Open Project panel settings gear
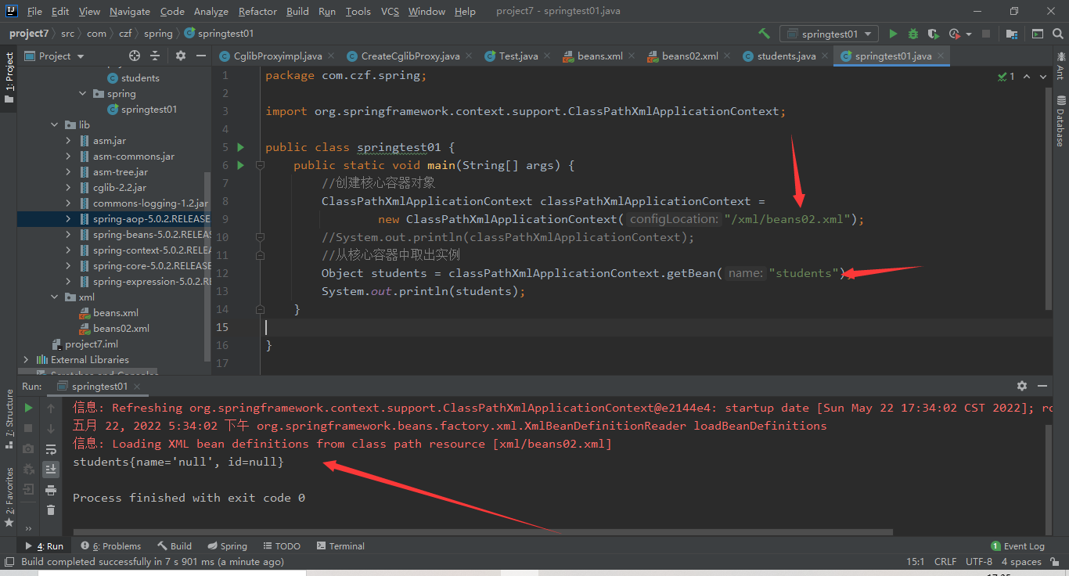Image resolution: width=1069 pixels, height=576 pixels. 181,56
